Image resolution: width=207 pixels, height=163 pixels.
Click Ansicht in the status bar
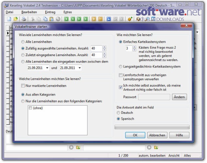[174, 156]
